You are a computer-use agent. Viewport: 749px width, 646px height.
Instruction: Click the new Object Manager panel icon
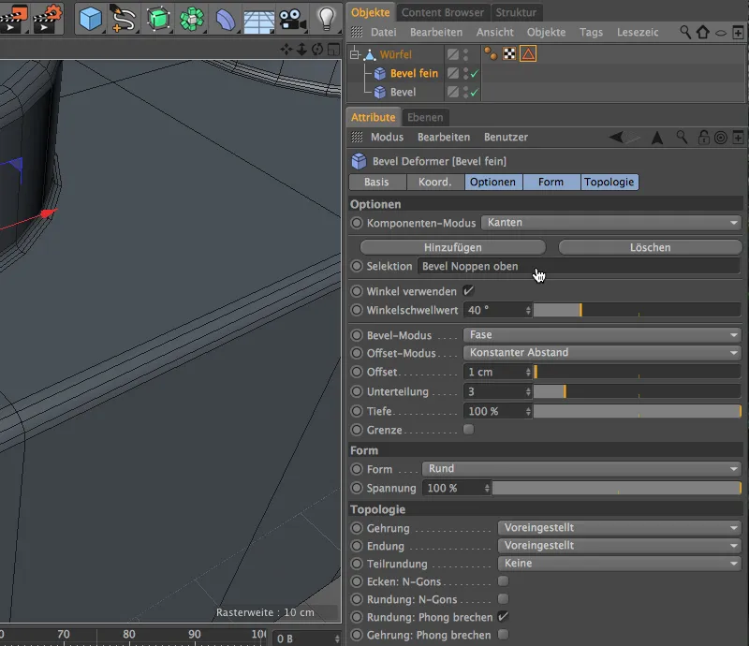pyautogui.click(x=738, y=33)
